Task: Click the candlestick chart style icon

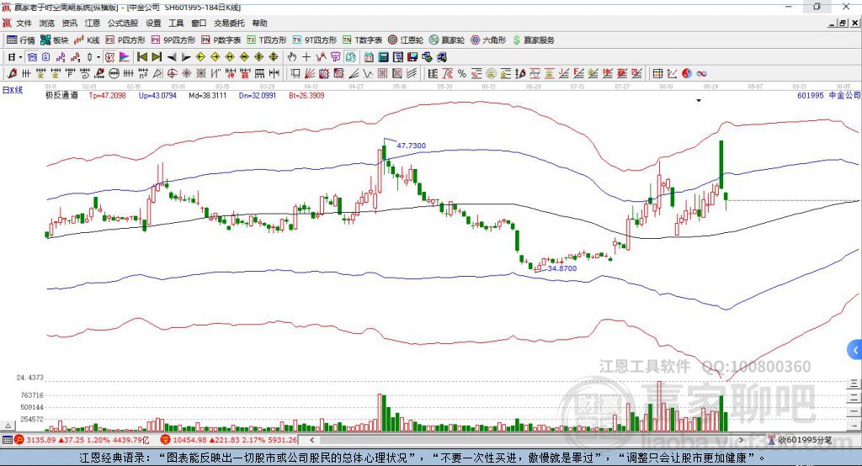Action: pyautogui.click(x=89, y=57)
